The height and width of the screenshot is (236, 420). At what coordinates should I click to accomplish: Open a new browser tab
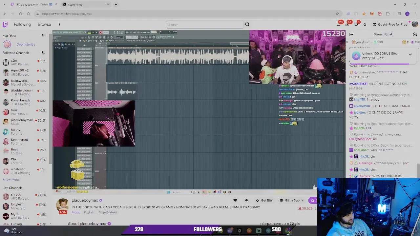pyautogui.click(x=116, y=5)
